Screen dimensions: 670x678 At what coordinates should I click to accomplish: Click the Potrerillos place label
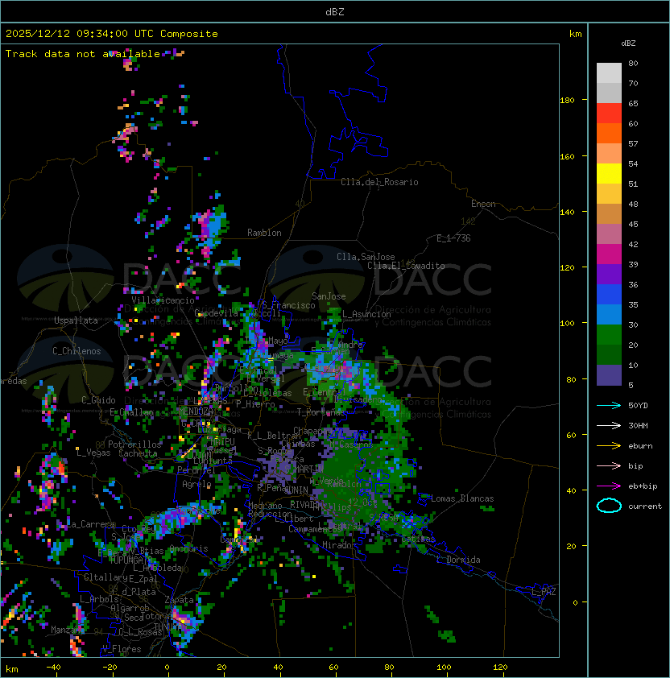coord(134,444)
